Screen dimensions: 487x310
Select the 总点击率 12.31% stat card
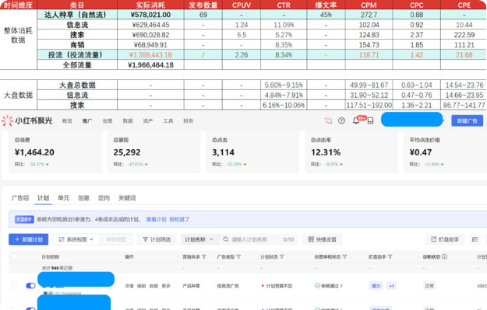click(351, 152)
